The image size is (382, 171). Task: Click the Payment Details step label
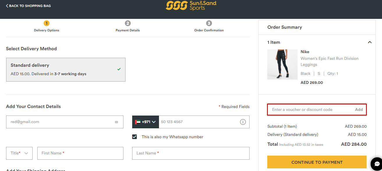[x=128, y=30]
